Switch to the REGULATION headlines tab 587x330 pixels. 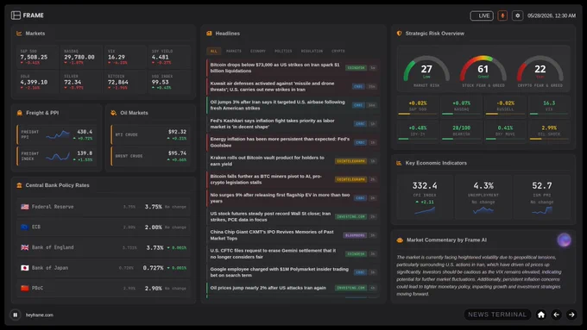pos(312,51)
